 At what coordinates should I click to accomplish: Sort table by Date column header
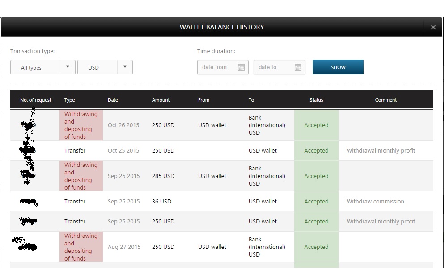click(x=113, y=100)
